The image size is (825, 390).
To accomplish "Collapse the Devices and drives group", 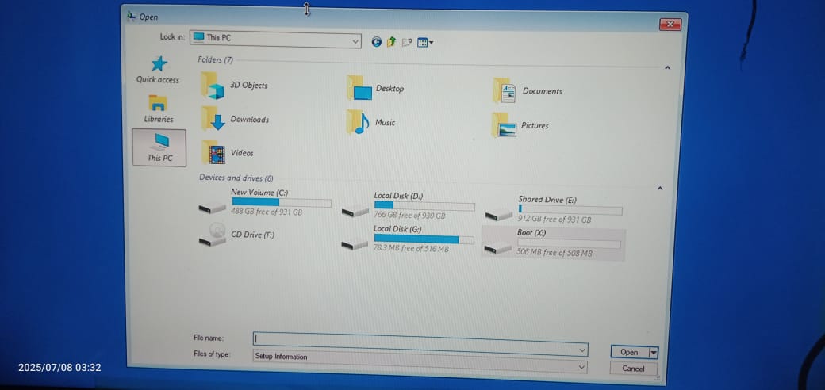I will pos(660,188).
